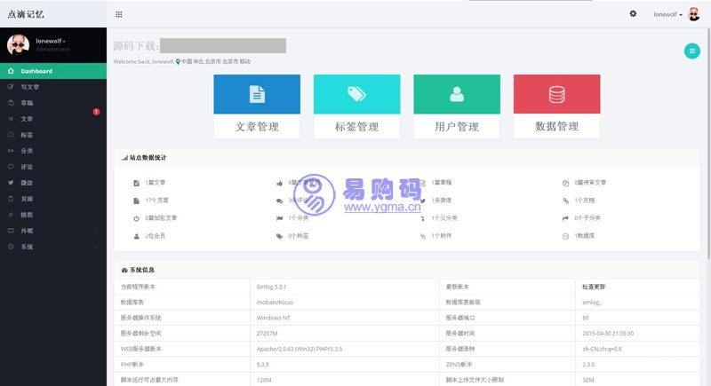The height and width of the screenshot is (386, 711).
Task: Click the 1篇文章 statistic link
Action: tap(155, 183)
